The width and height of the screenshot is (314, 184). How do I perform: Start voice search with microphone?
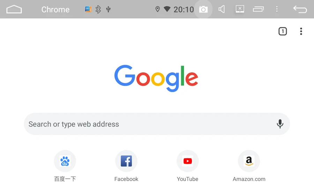280,124
